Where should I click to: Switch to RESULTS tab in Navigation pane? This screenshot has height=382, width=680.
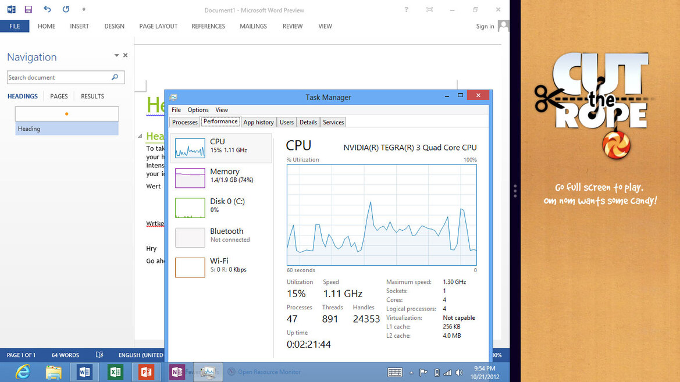[x=92, y=97]
